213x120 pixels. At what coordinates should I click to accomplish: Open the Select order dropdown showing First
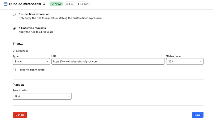(x=42, y=96)
